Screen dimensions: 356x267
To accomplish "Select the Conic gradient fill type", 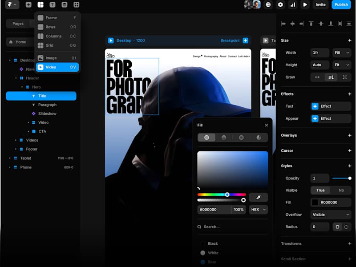I will pos(259,138).
